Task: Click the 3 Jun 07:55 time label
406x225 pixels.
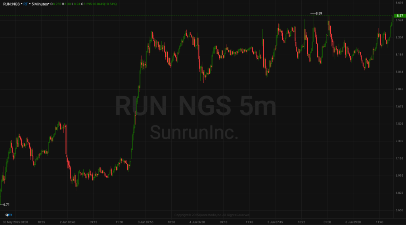Action: tap(146, 222)
